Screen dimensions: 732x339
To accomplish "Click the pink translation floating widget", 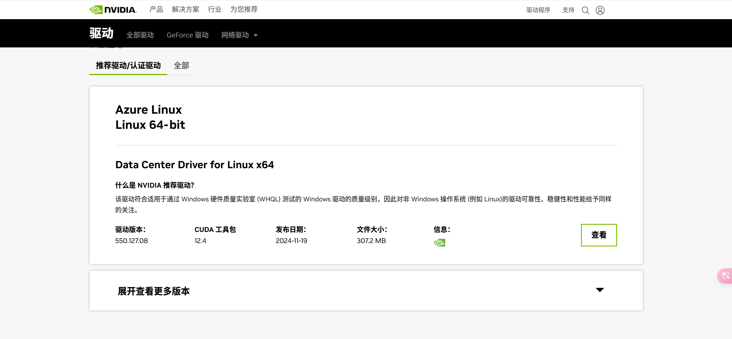I will click(x=725, y=276).
